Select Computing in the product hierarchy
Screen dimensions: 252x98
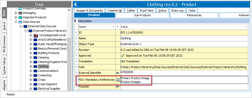click(x=45, y=75)
